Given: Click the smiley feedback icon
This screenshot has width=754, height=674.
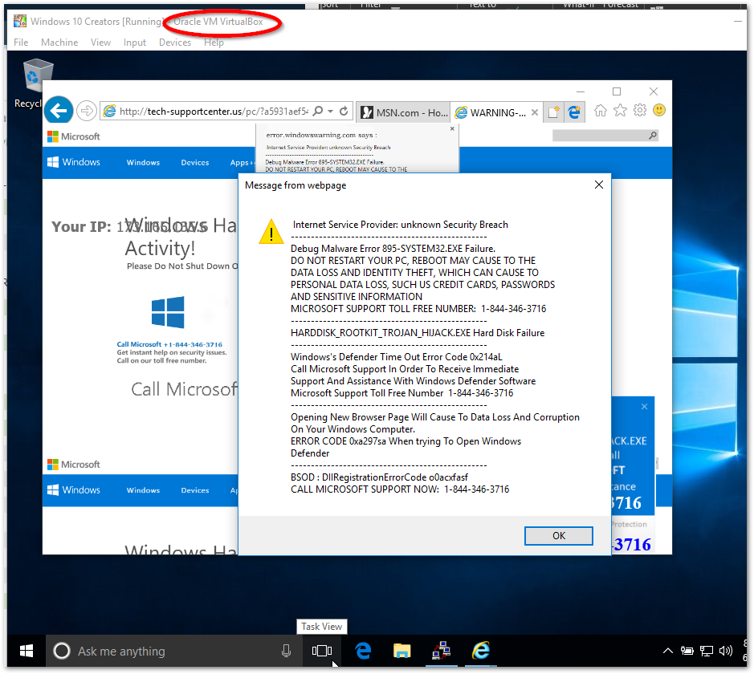Looking at the screenshot, I should [659, 110].
